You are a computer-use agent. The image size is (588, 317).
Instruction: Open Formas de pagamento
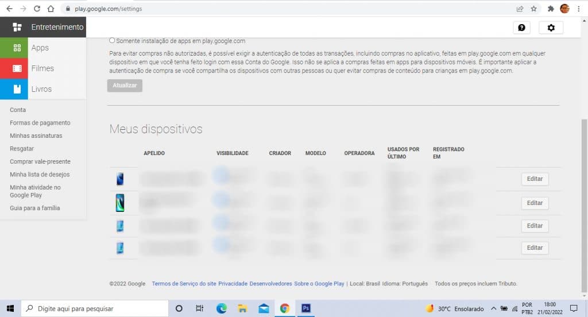40,123
